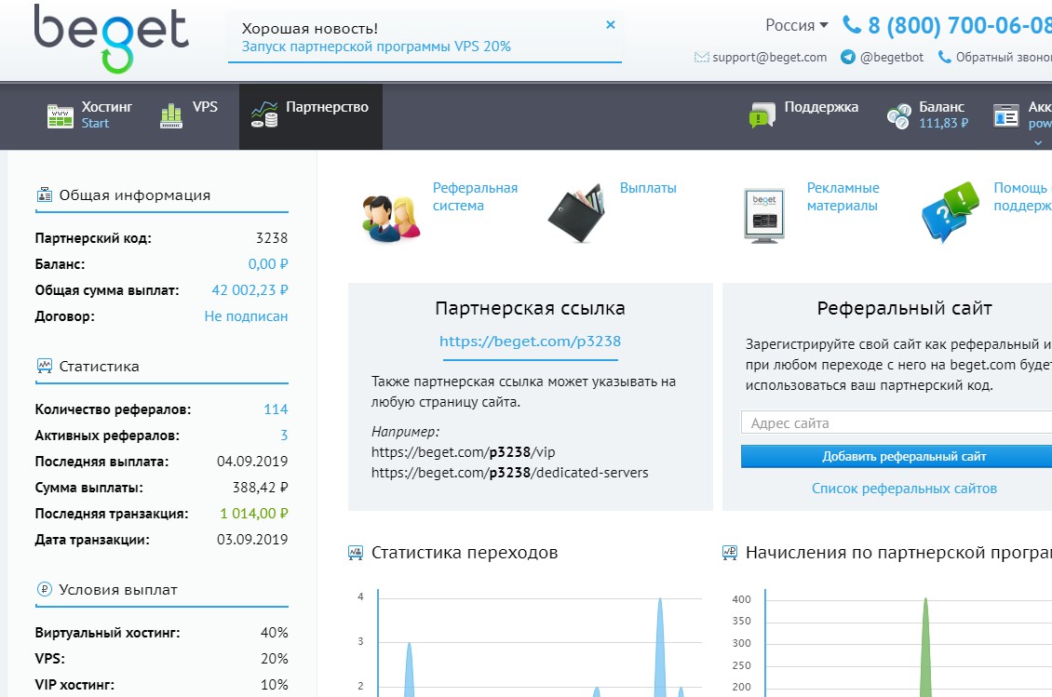Expand the account menu chevron

click(1038, 142)
